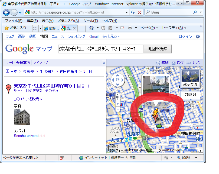Click the Bing search box
This screenshot has height=174, width=219.
point(169,12)
